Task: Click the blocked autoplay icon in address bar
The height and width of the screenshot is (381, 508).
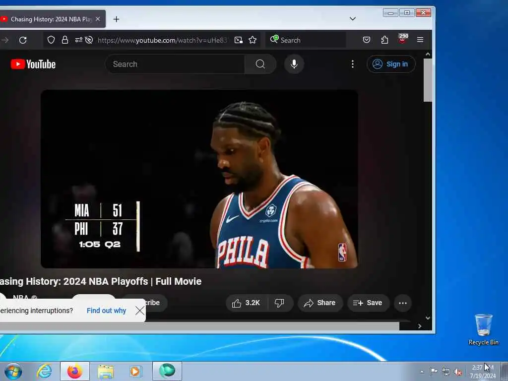Action: [x=89, y=40]
